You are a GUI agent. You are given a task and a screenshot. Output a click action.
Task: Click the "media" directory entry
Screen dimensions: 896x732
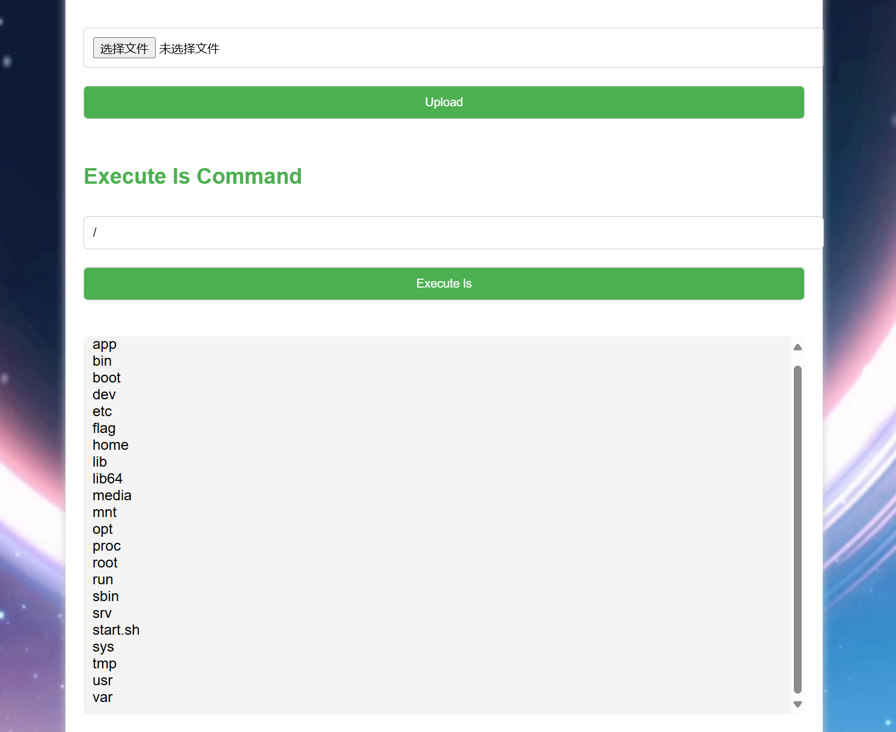click(x=112, y=495)
